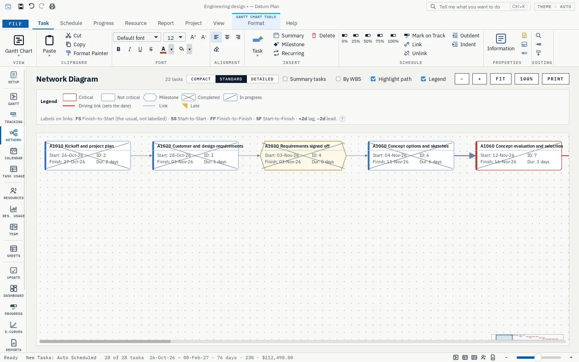Open the Tracking view in sidebar
Viewport: 579px width, 362px height.
coord(13,117)
